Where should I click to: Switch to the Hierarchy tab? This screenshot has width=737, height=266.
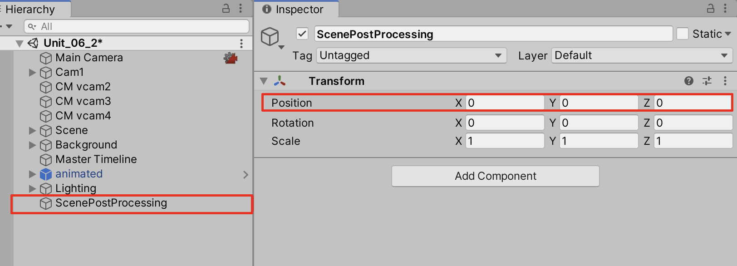point(30,9)
